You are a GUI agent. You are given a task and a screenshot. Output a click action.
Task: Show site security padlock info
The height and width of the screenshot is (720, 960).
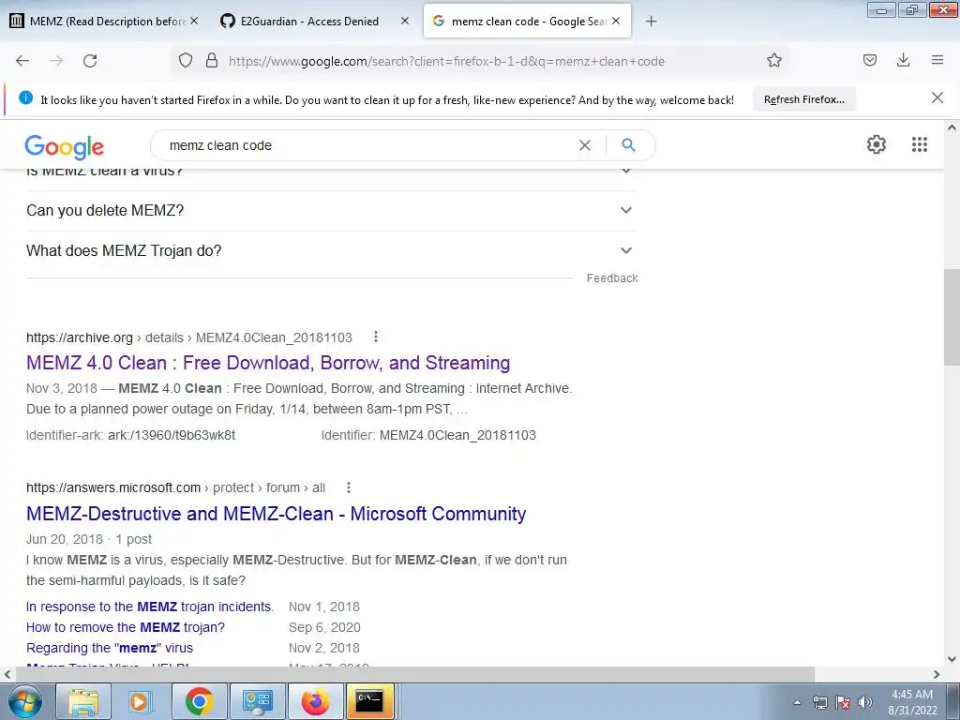(x=212, y=61)
